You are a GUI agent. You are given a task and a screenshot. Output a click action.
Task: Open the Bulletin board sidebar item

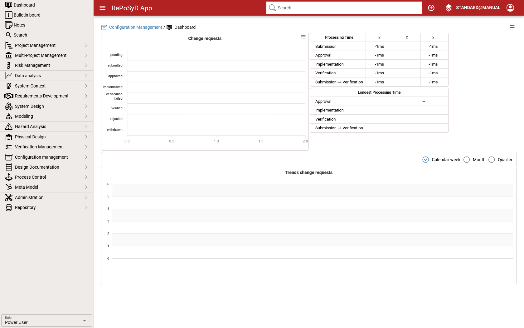46,15
